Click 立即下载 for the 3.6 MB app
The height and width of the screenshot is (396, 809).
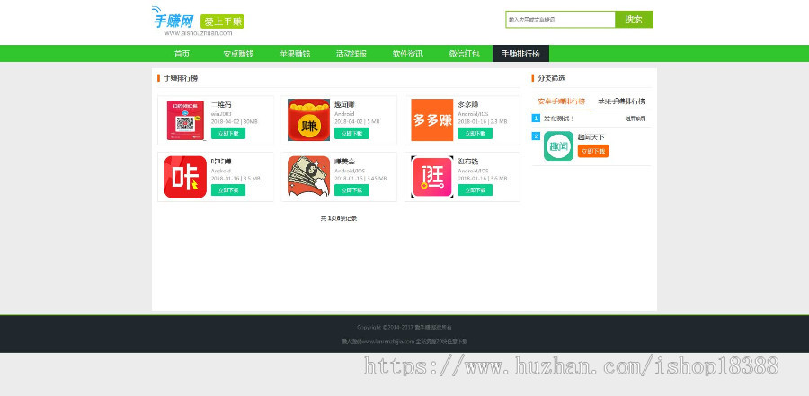tap(476, 189)
